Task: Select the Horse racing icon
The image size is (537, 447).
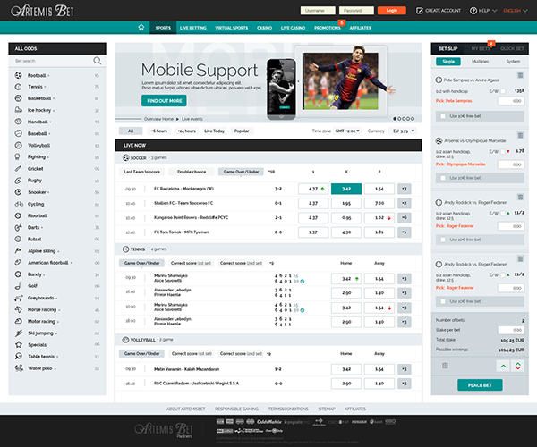Action: pyautogui.click(x=18, y=309)
